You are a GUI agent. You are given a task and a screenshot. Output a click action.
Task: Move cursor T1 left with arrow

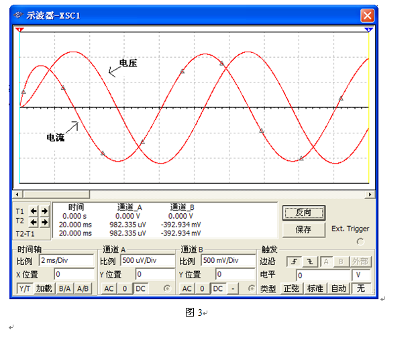34,211
